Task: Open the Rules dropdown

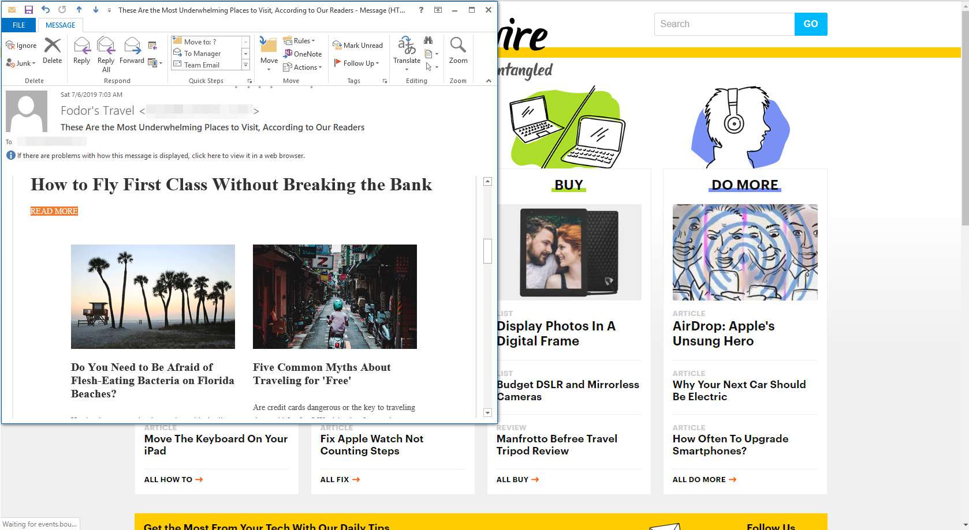Action: 299,41
